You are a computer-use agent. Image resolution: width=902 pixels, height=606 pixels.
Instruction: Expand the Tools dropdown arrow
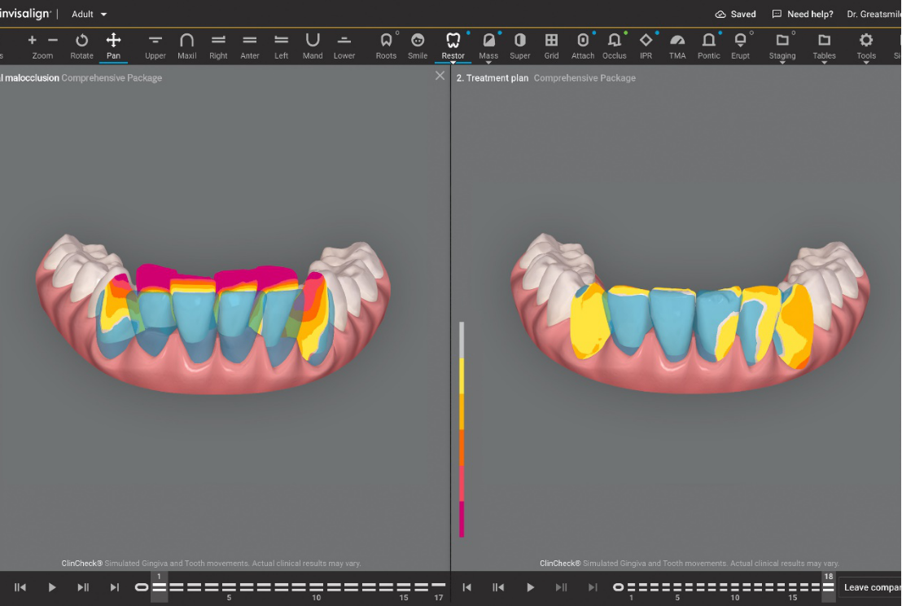pyautogui.click(x=866, y=62)
